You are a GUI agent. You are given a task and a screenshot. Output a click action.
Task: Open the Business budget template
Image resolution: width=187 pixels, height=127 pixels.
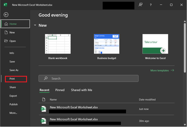pyautogui.click(x=106, y=44)
